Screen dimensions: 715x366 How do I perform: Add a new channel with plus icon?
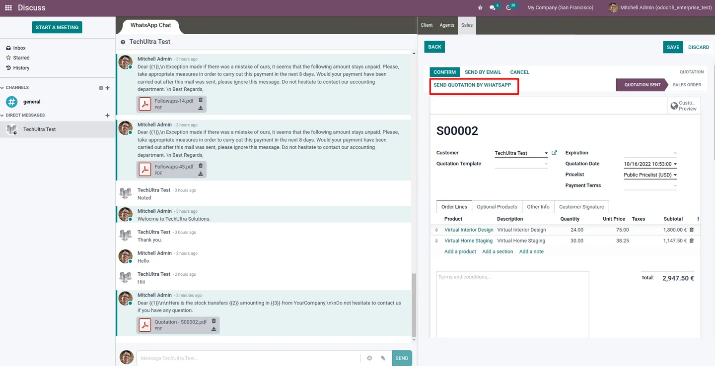(x=108, y=88)
